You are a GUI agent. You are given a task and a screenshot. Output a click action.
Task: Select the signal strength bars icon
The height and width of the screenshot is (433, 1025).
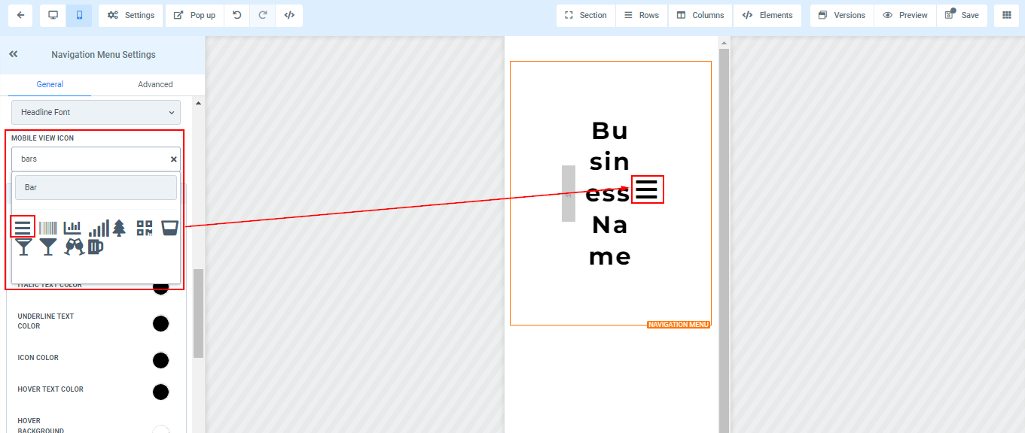pos(98,228)
